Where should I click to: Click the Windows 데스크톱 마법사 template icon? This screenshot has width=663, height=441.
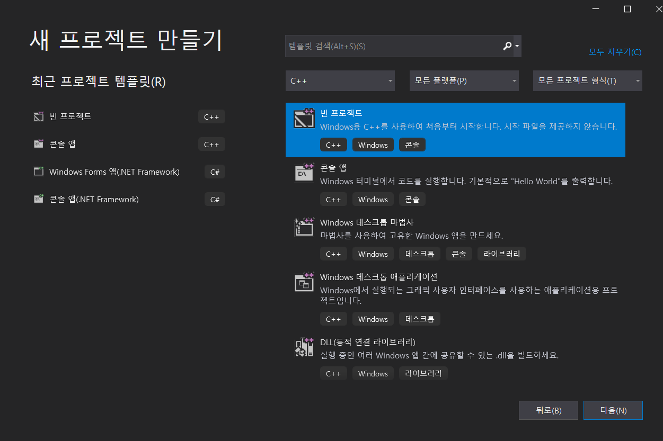[x=304, y=227]
